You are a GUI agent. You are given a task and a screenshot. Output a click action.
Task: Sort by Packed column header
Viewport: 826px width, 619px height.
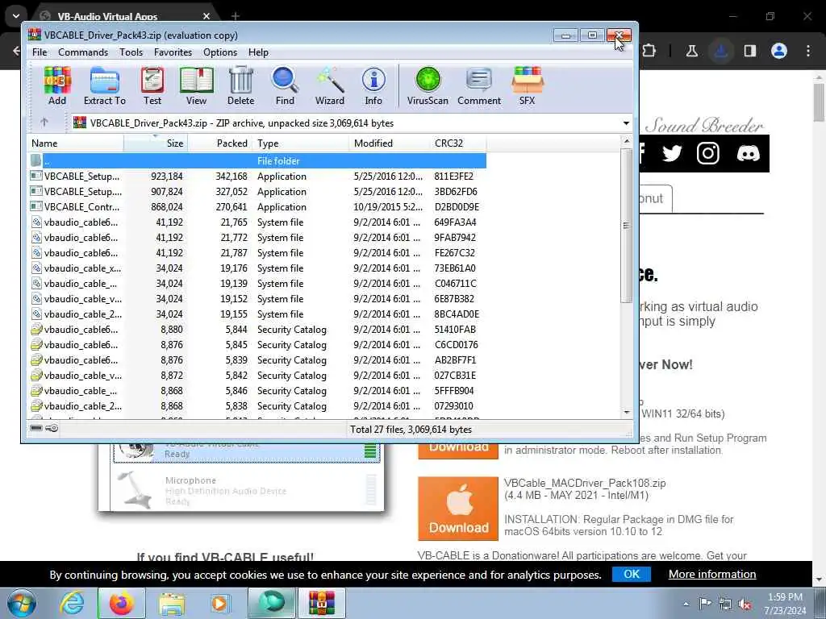click(x=220, y=143)
